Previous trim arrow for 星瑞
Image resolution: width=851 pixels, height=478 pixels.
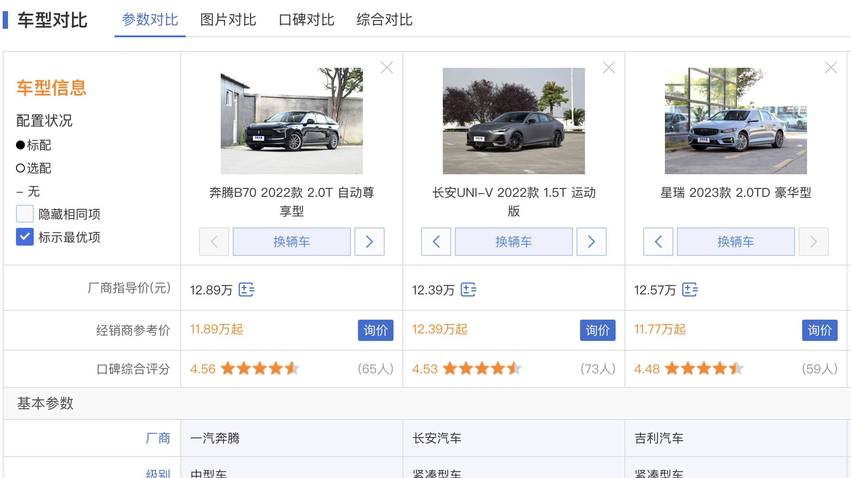pyautogui.click(x=658, y=242)
